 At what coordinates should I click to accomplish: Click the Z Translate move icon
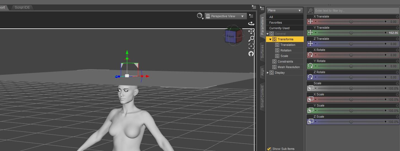310,44
